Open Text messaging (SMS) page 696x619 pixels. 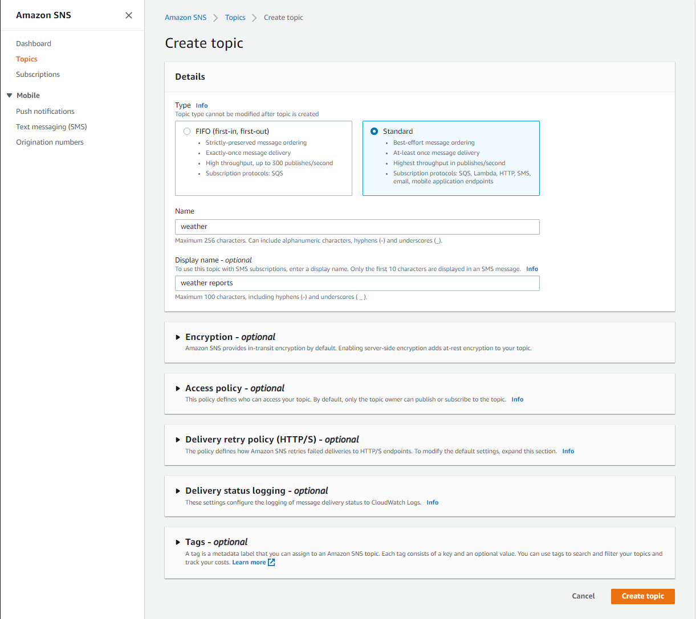click(51, 126)
